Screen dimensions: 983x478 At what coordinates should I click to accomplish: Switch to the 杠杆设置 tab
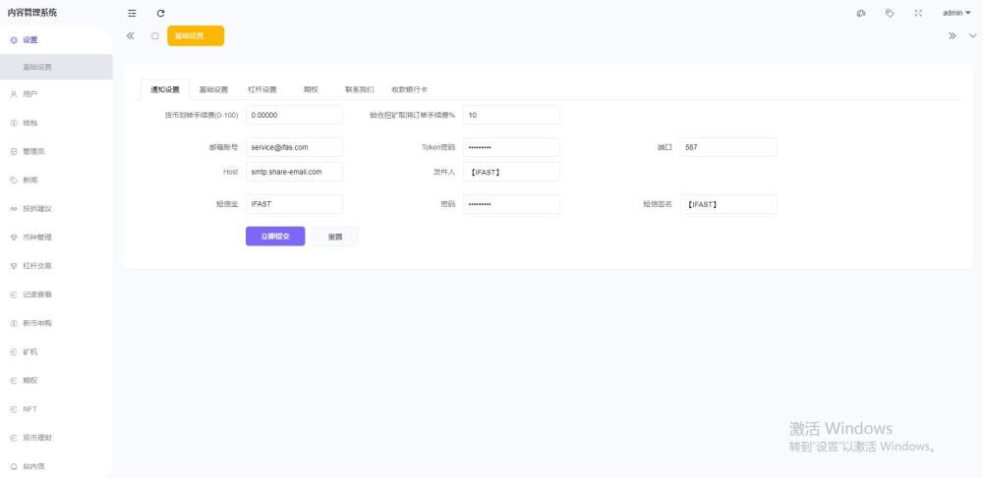(261, 89)
